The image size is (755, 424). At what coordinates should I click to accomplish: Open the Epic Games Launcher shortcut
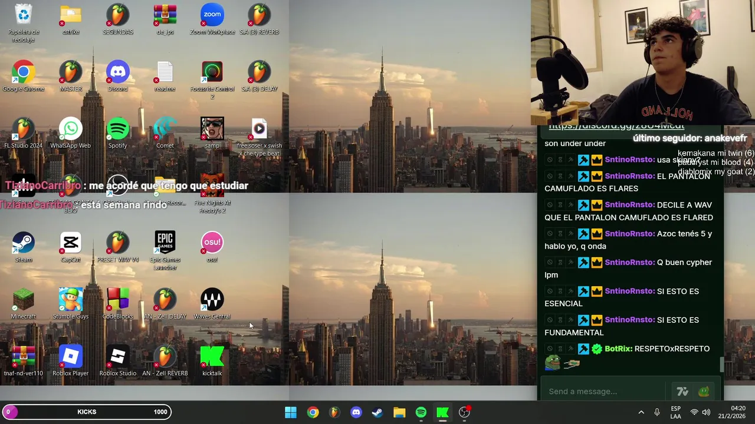(x=165, y=250)
